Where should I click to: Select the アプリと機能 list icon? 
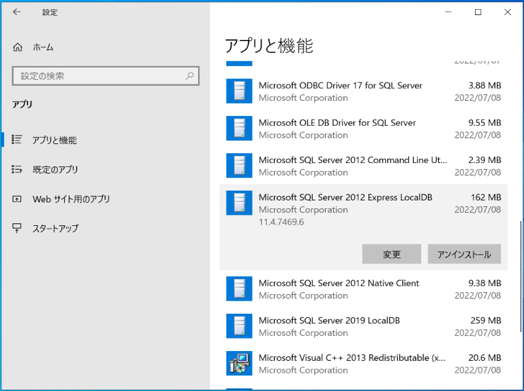point(17,140)
